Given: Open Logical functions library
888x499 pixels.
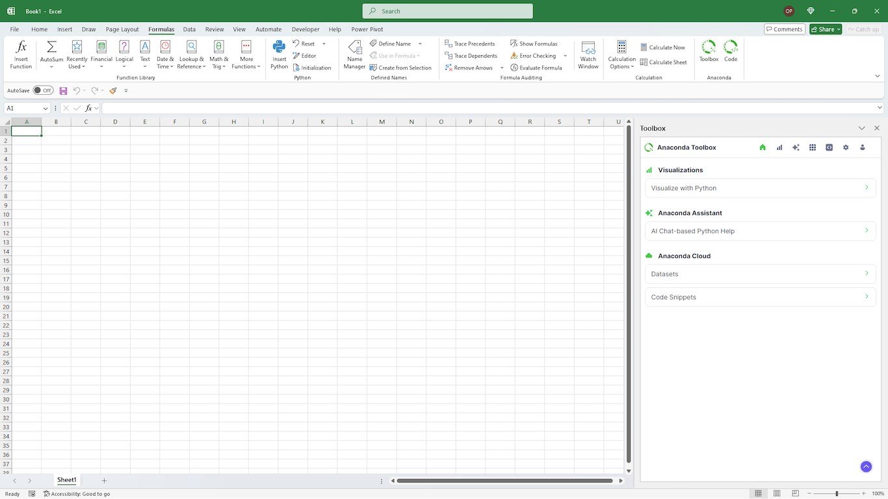Looking at the screenshot, I should [124, 55].
